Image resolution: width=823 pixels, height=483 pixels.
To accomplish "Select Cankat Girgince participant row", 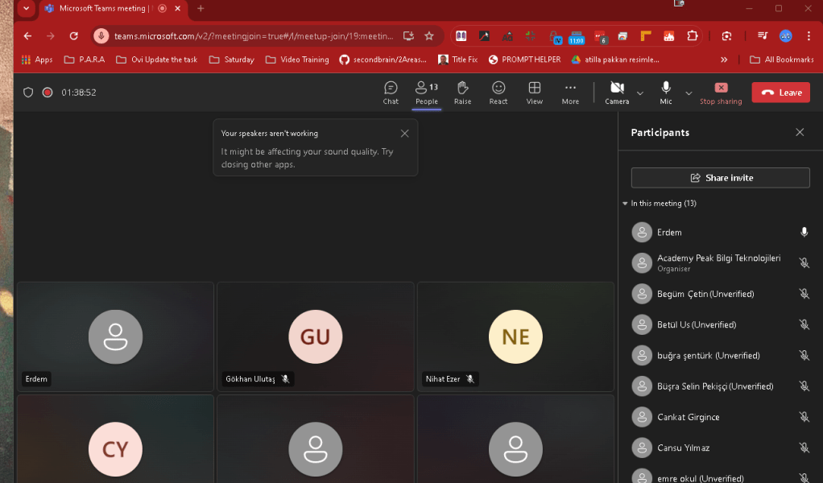I will (x=720, y=417).
